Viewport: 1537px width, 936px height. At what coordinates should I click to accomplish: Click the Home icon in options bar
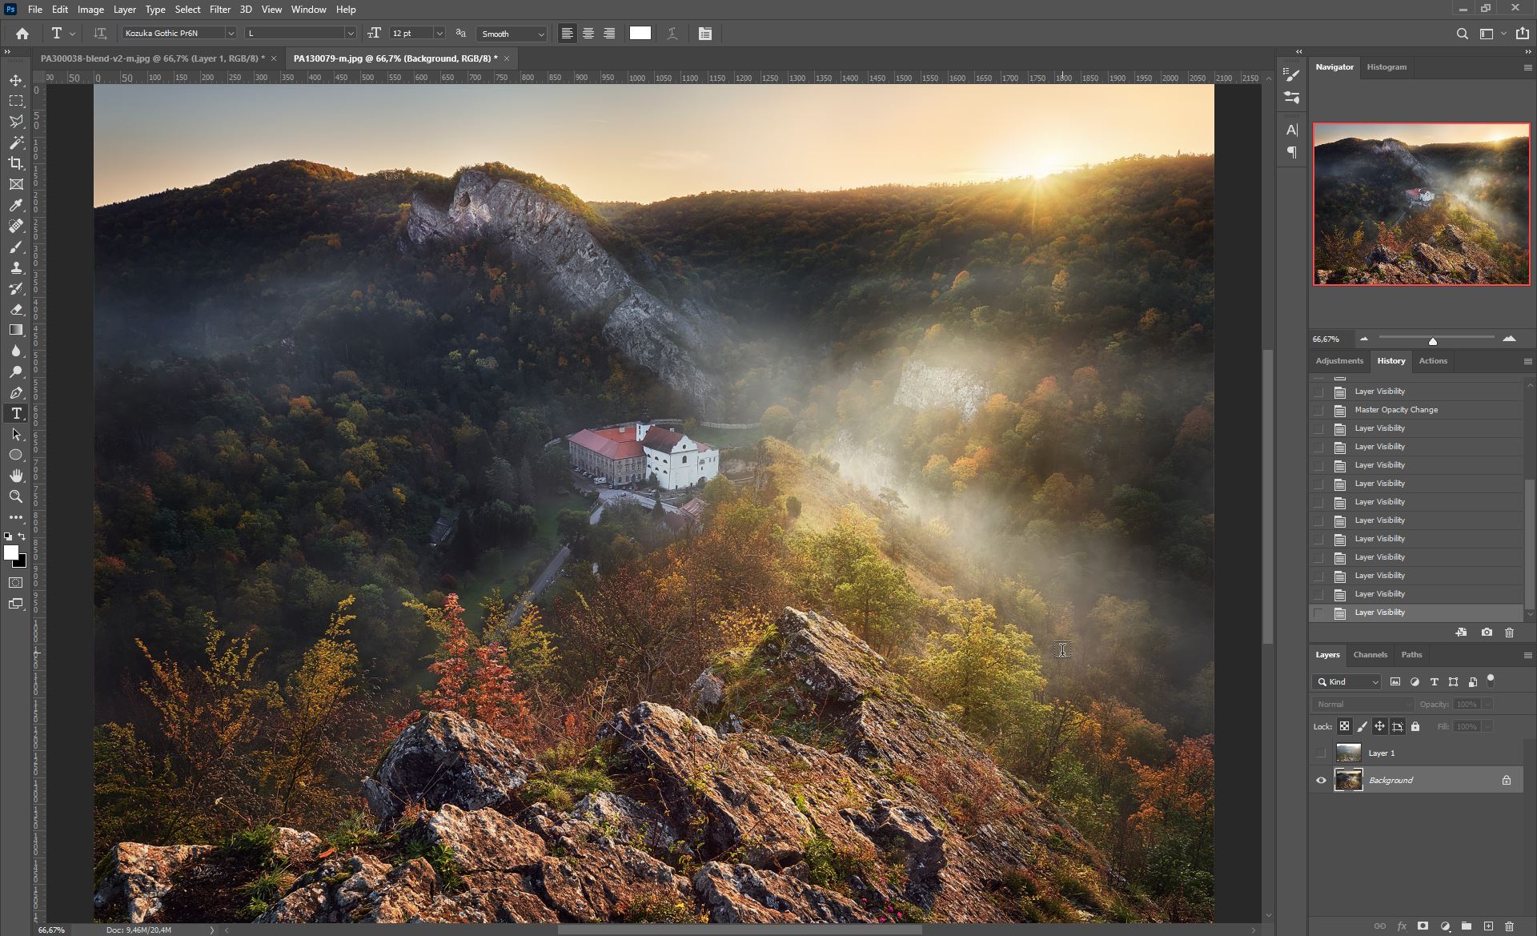(x=22, y=34)
